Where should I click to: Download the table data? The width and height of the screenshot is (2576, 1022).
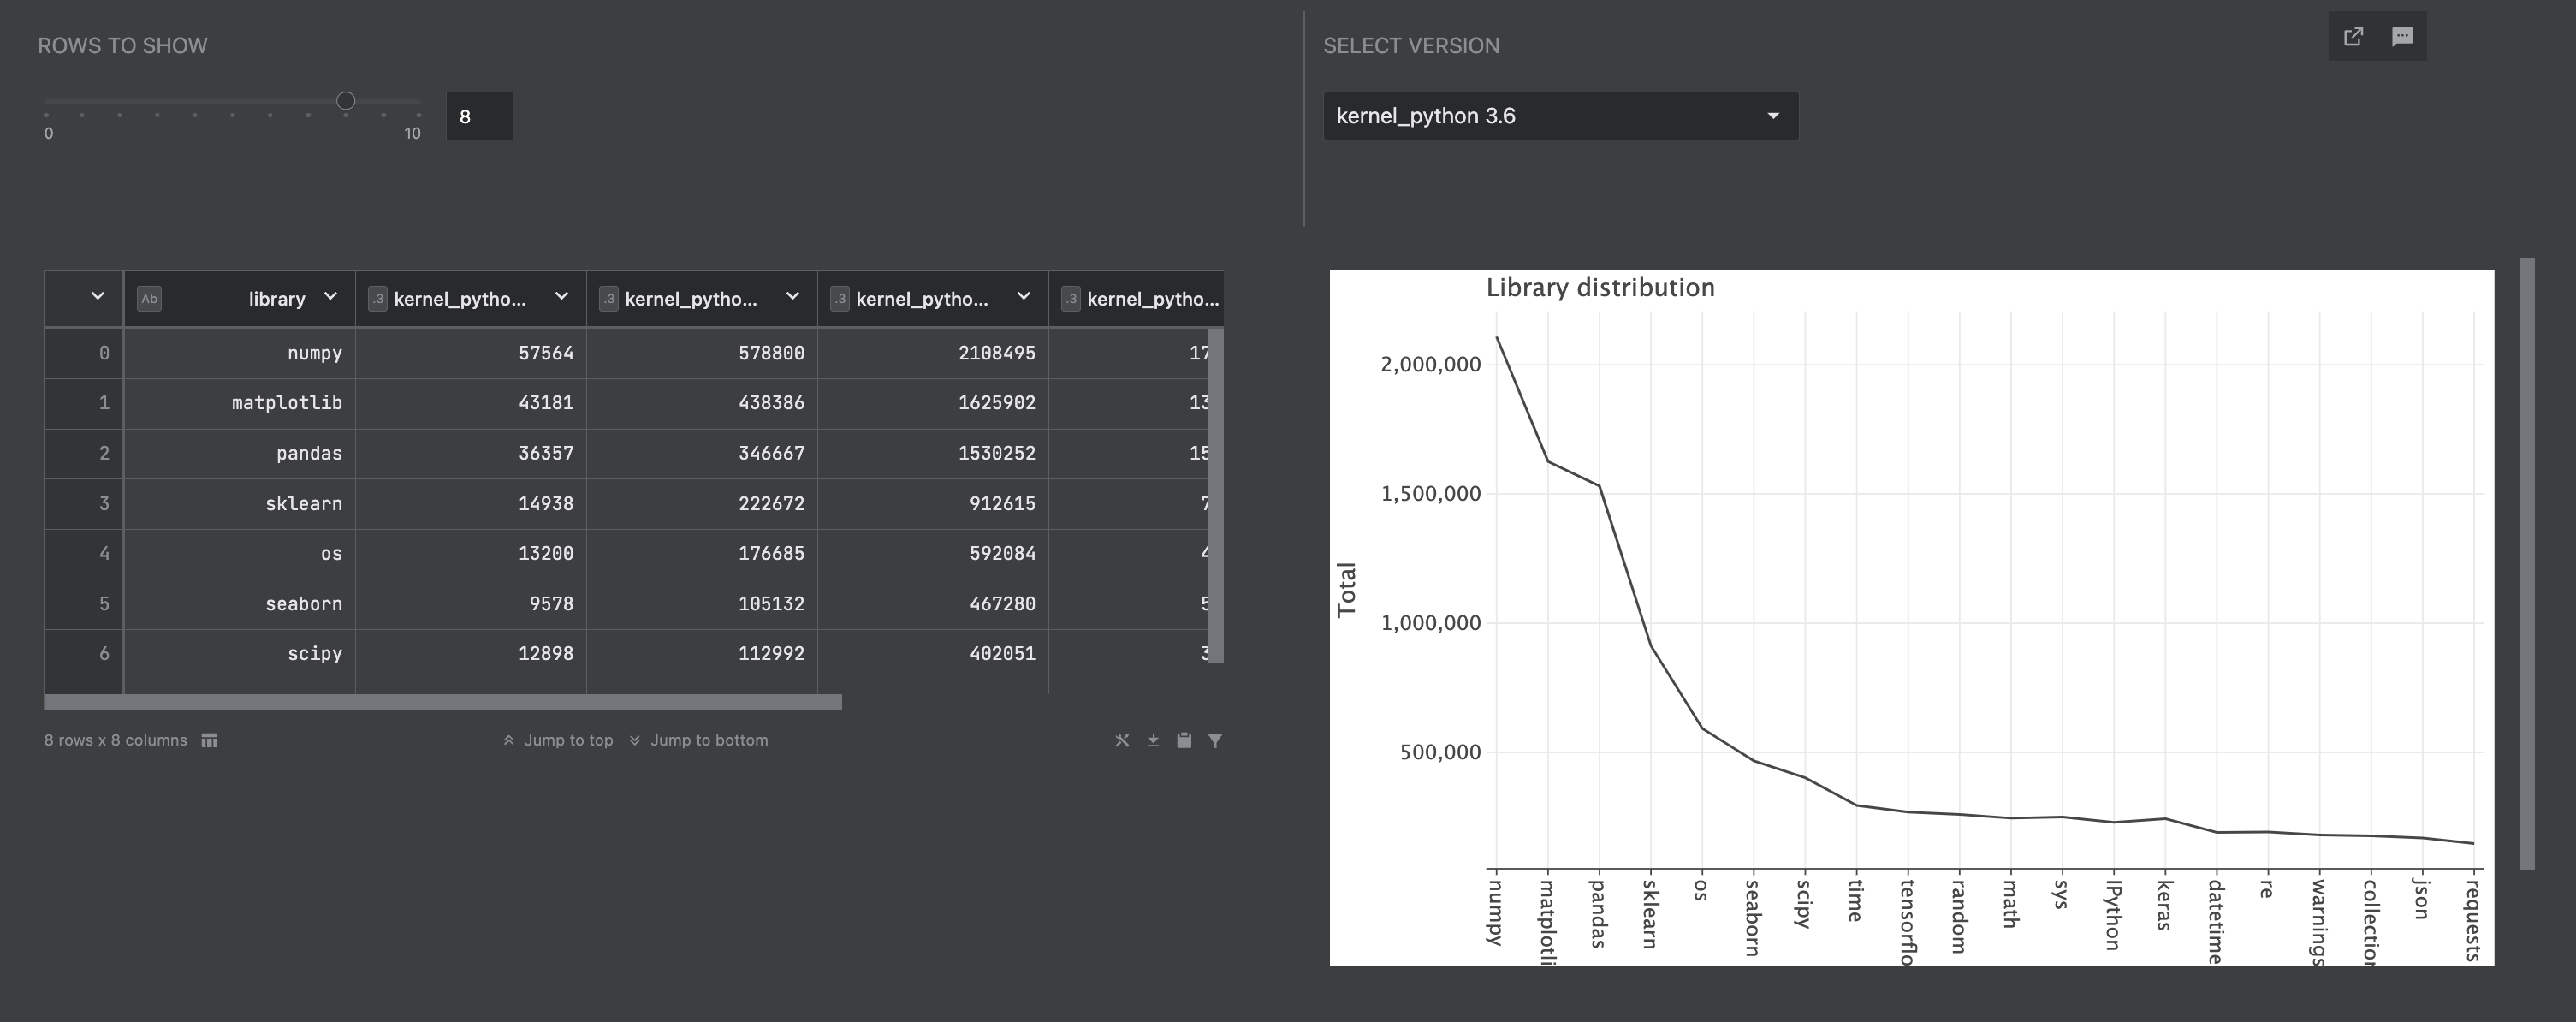pyautogui.click(x=1152, y=740)
